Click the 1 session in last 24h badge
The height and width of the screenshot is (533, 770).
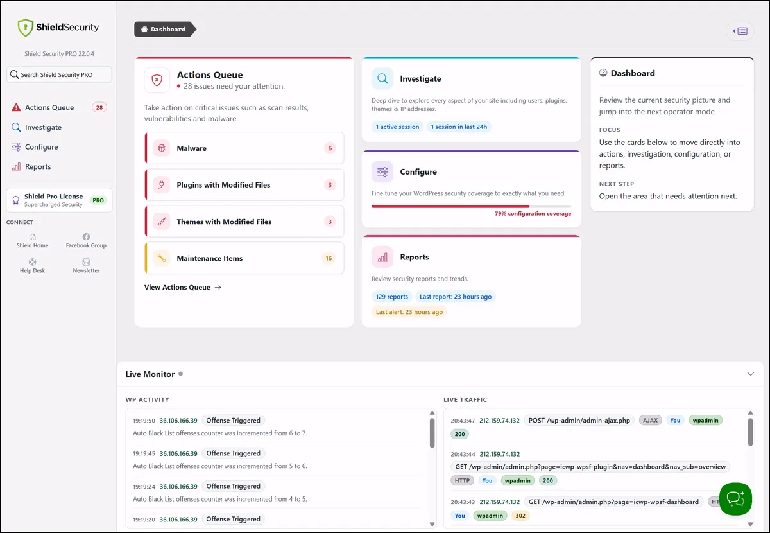459,127
